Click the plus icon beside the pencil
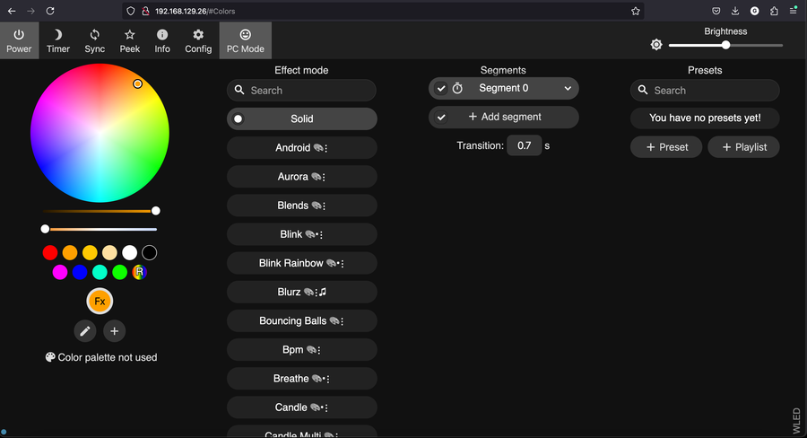 115,331
